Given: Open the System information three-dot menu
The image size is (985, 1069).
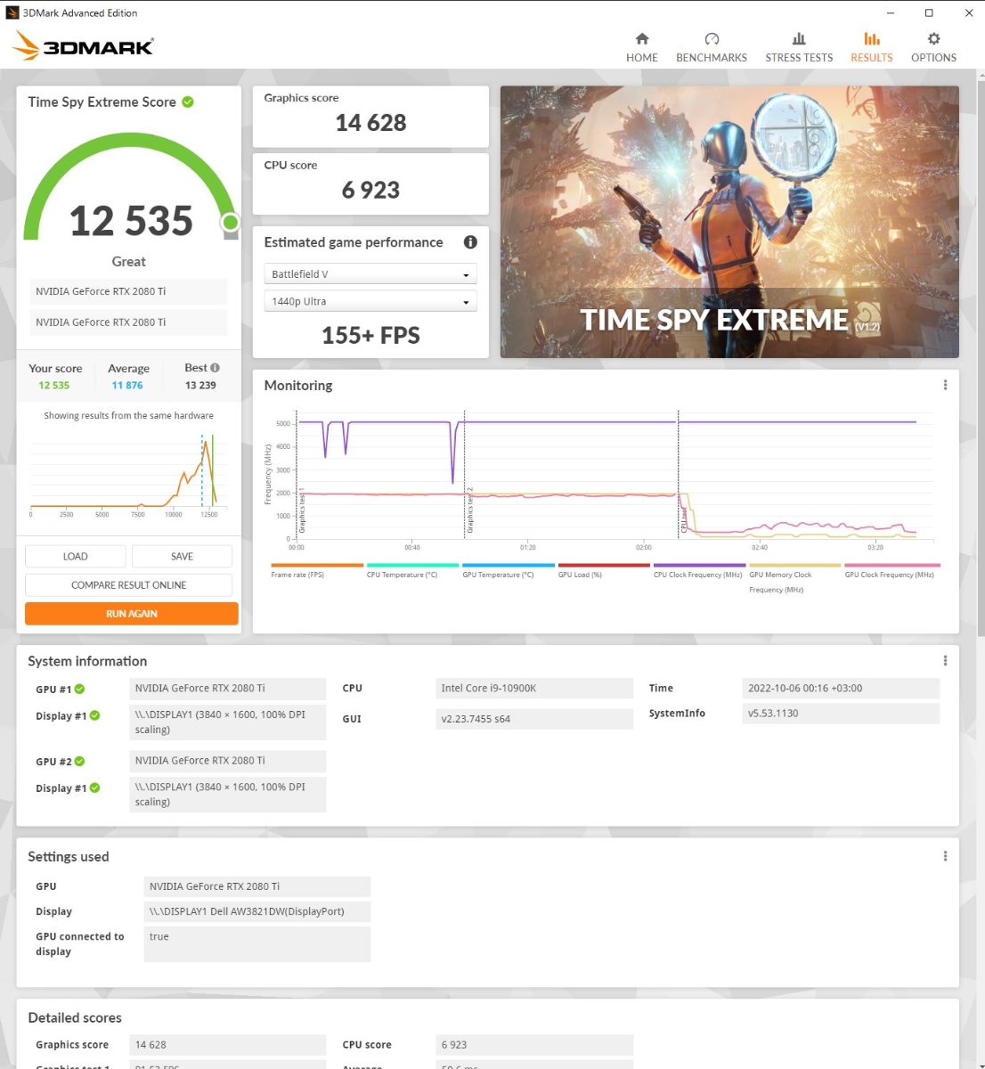Looking at the screenshot, I should [945, 660].
